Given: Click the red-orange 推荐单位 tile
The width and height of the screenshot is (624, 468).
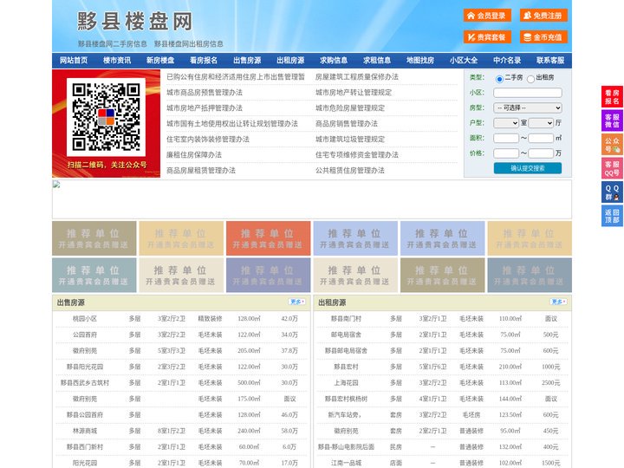Looking at the screenshot, I should (x=268, y=238).
